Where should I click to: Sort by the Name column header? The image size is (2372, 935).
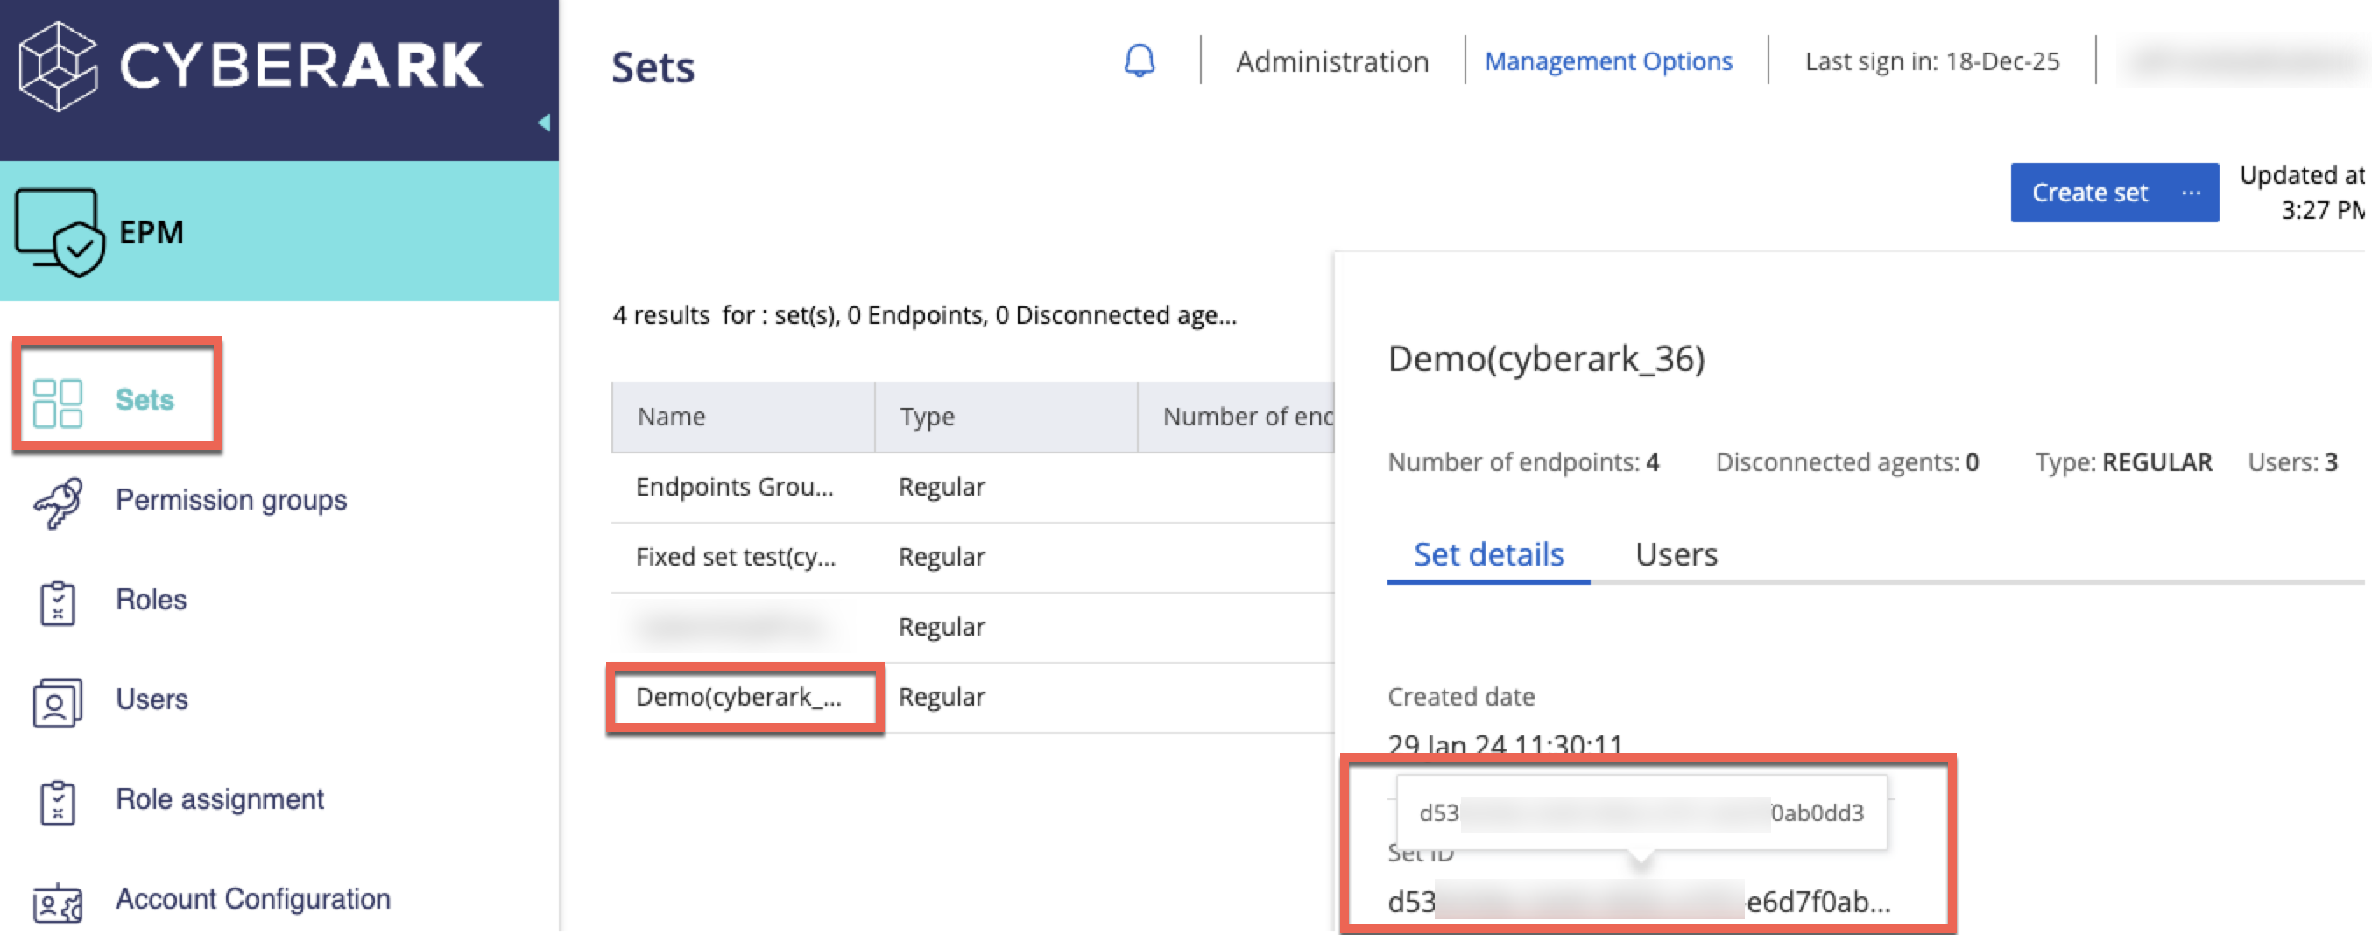click(742, 417)
